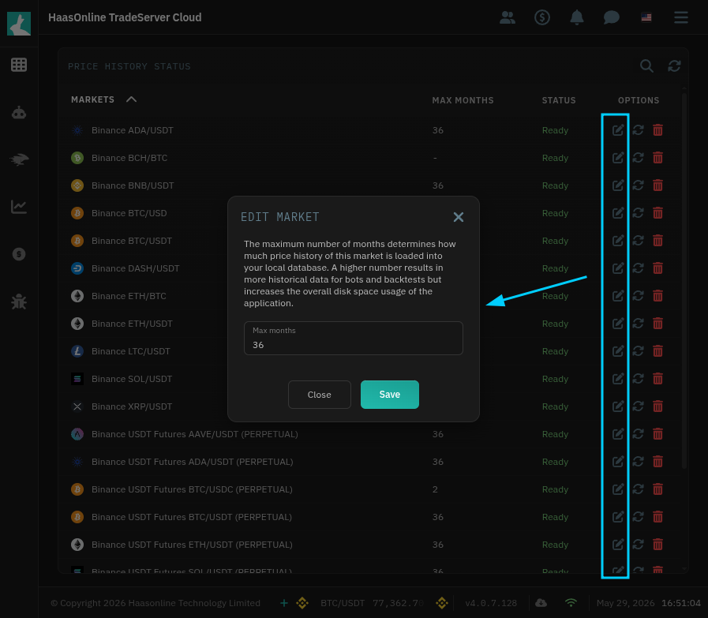Open the bots robot icon in sidebar

pos(19,112)
